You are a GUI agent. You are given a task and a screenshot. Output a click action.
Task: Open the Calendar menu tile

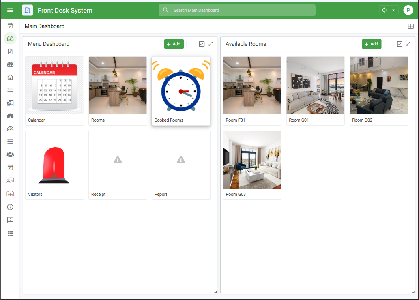(54, 91)
